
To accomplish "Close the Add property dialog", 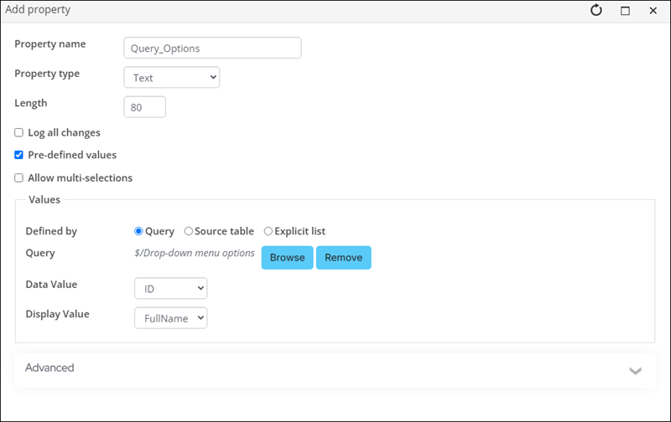I will (x=653, y=11).
